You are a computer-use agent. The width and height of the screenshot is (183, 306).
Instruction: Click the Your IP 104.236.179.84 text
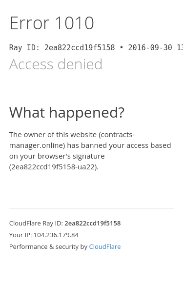pos(44,235)
